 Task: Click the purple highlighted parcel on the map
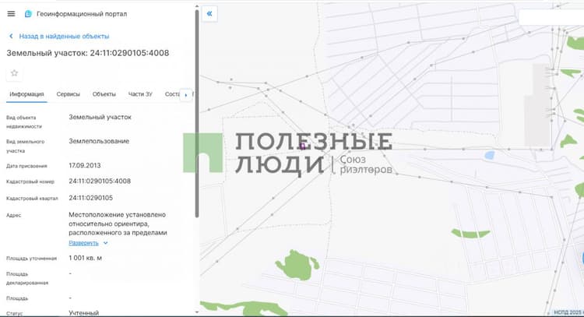pos(302,146)
